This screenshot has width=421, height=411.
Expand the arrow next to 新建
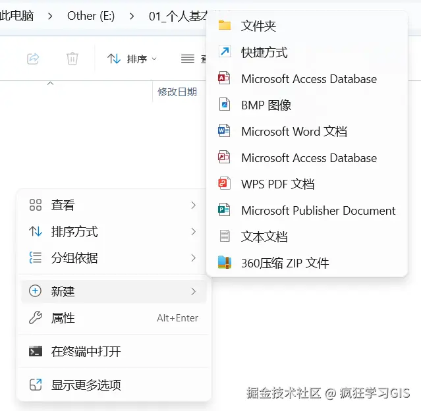click(x=193, y=291)
